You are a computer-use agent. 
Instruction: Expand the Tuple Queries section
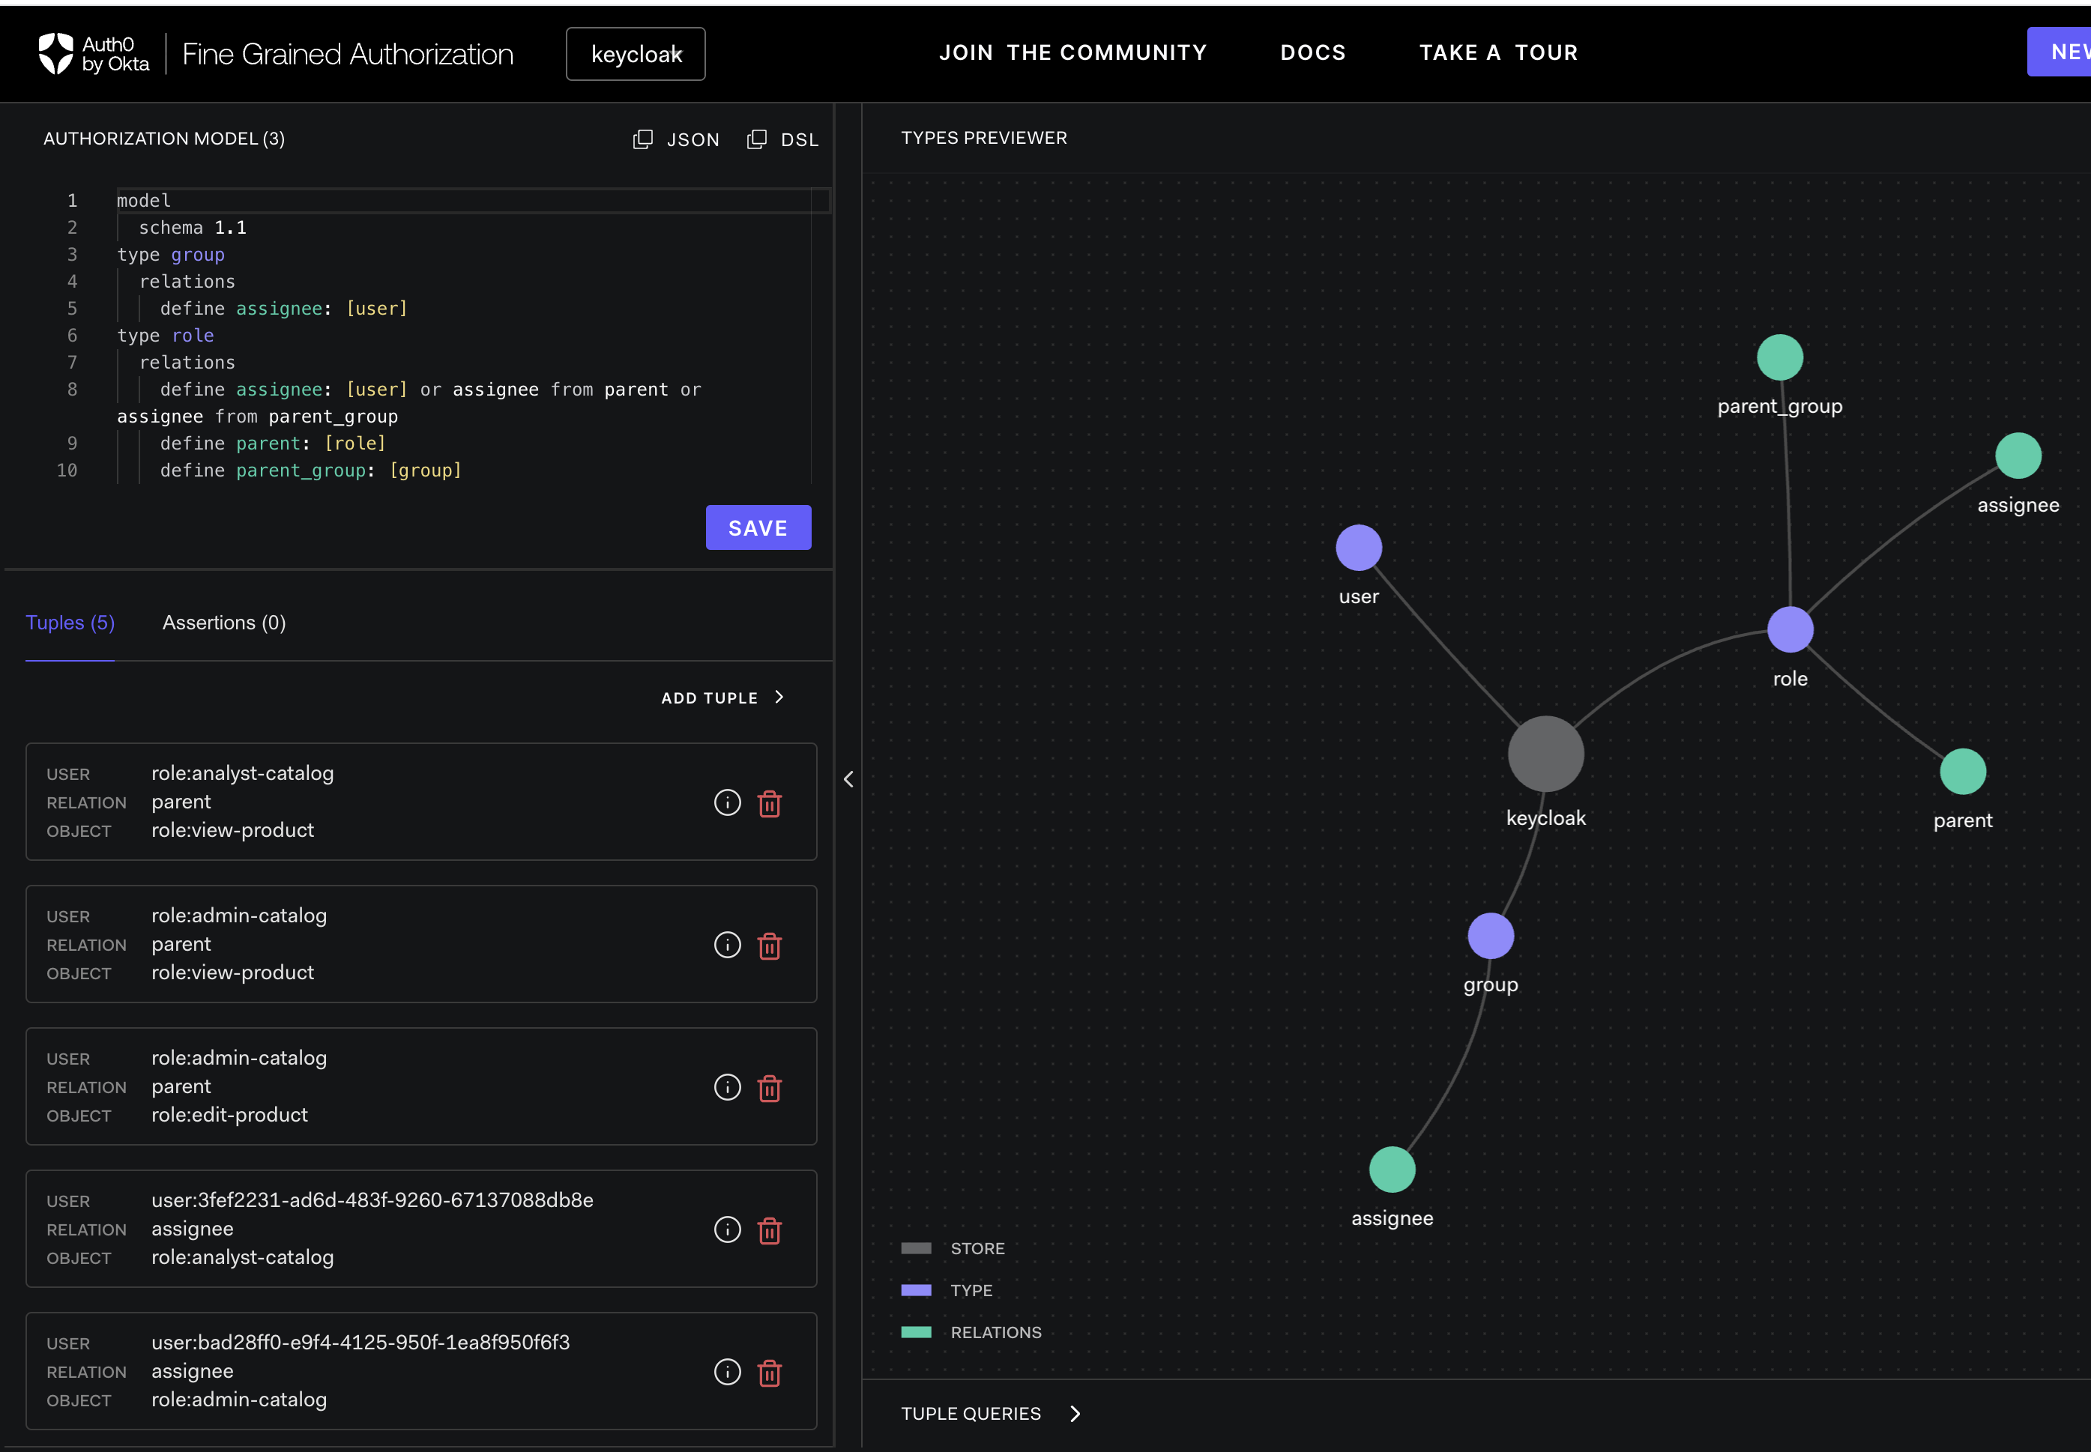pos(991,1414)
